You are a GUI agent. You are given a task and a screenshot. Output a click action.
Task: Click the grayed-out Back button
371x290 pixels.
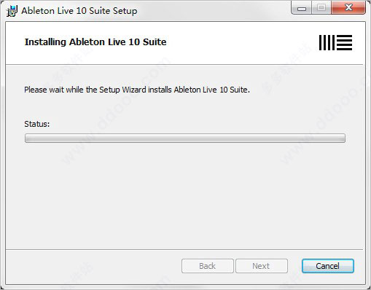pos(208,266)
